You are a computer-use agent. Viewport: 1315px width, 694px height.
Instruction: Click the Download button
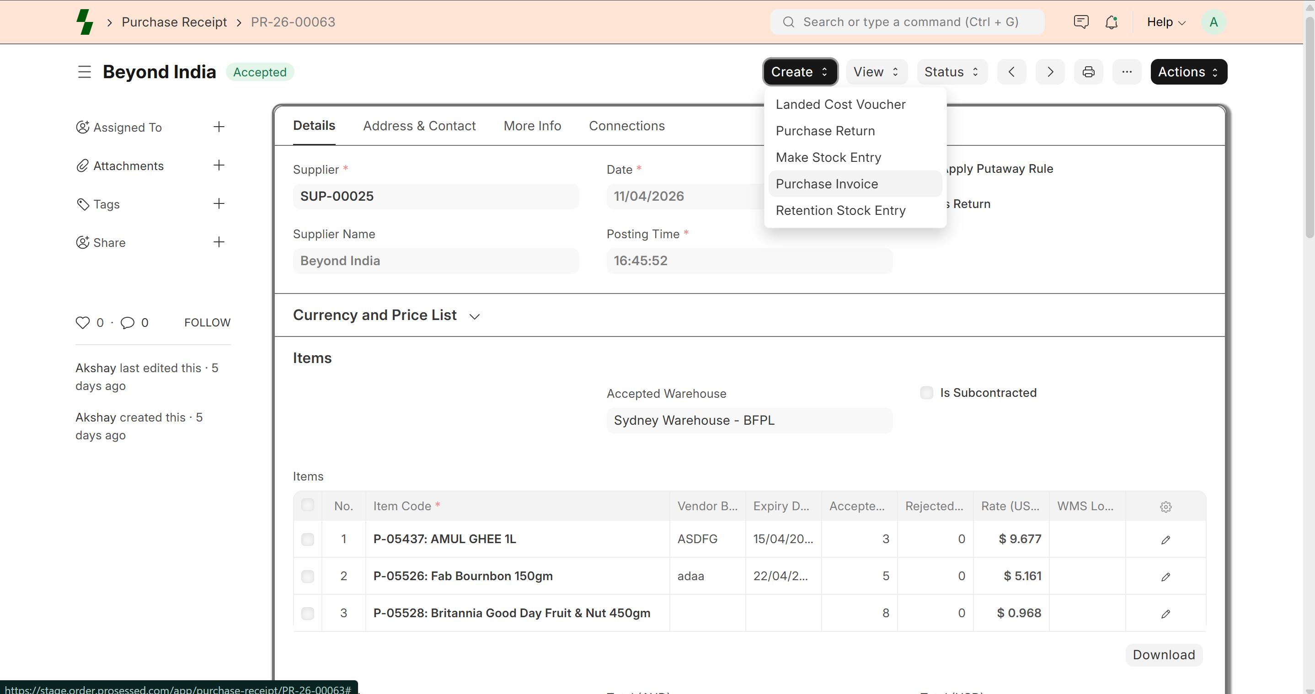pyautogui.click(x=1163, y=655)
